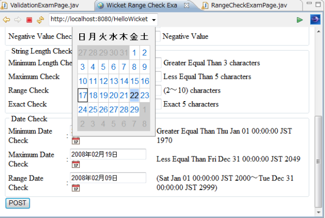Click the green Go to URL arrow
The height and width of the screenshot is (218, 325).
click(x=300, y=20)
